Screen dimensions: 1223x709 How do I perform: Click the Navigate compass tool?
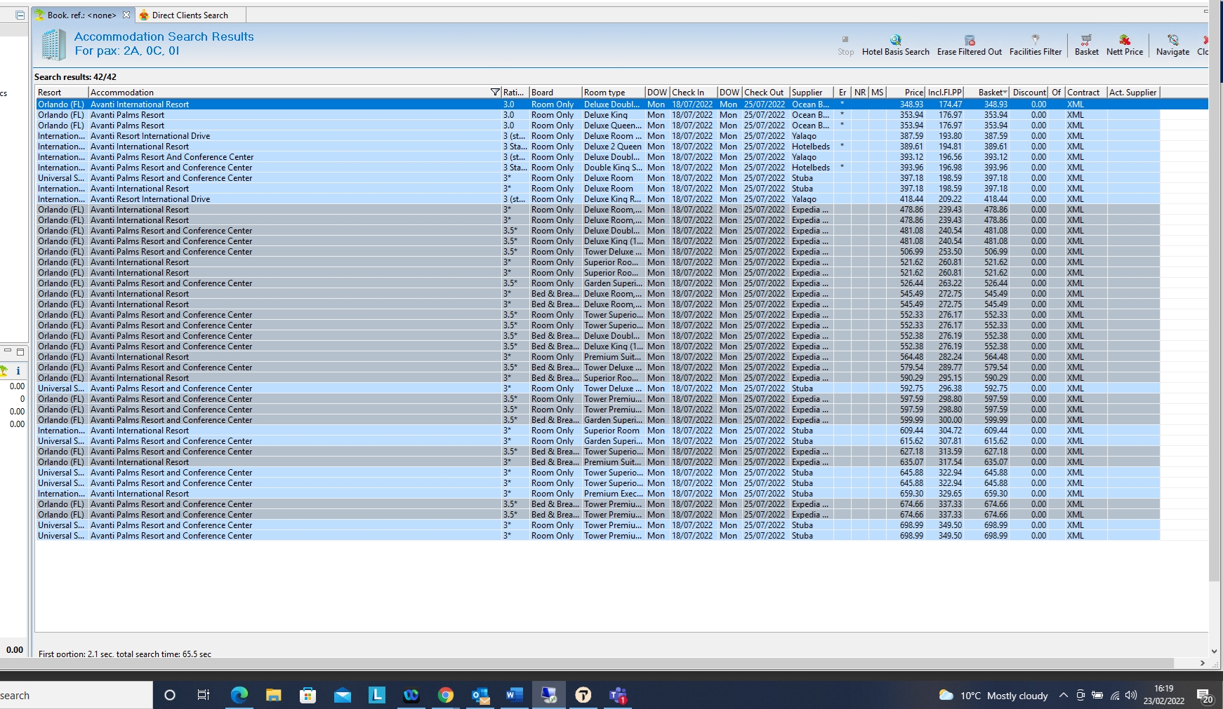1172,45
